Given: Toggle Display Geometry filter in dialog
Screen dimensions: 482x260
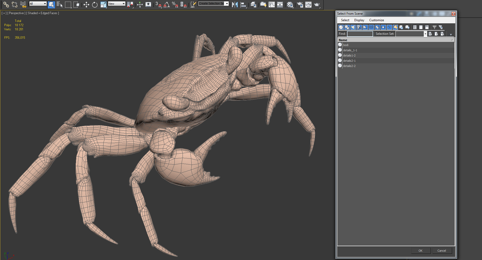Looking at the screenshot, I should coord(341,27).
